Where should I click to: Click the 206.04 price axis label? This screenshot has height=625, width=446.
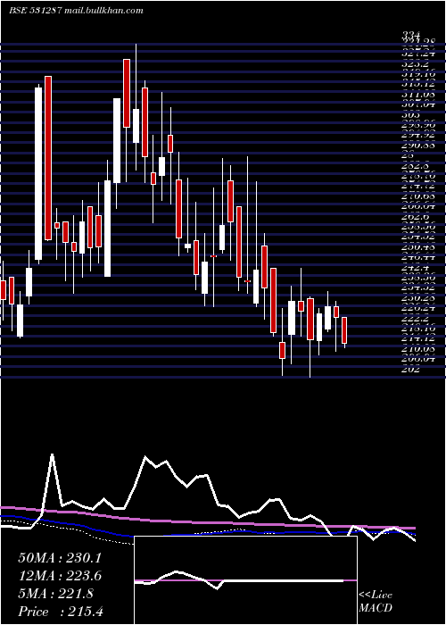pyautogui.click(x=417, y=359)
